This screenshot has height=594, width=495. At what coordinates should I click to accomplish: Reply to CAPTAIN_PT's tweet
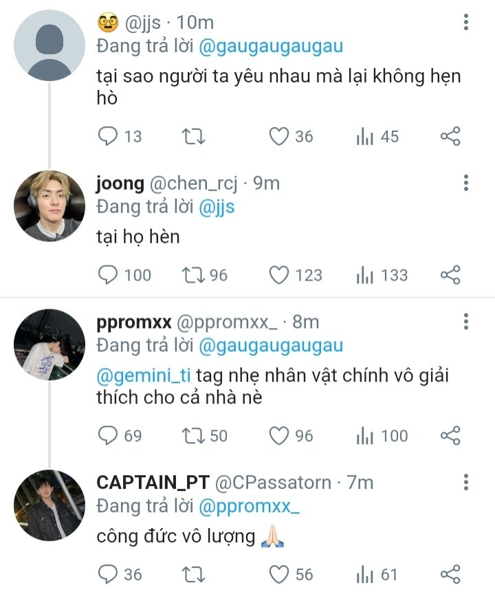tap(108, 575)
